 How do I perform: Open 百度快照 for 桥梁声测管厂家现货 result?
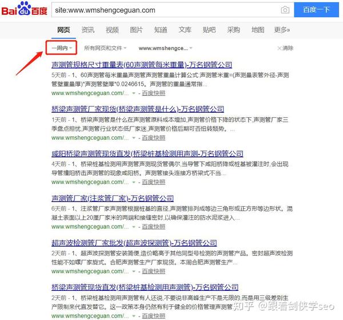(x=154, y=138)
